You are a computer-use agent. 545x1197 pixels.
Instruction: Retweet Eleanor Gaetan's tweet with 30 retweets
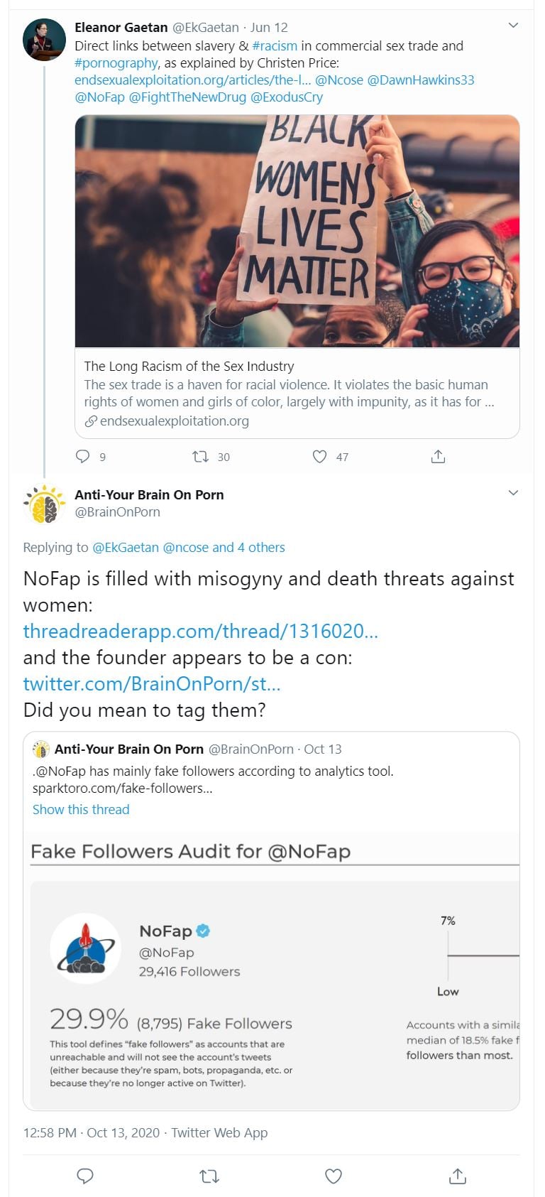click(201, 457)
